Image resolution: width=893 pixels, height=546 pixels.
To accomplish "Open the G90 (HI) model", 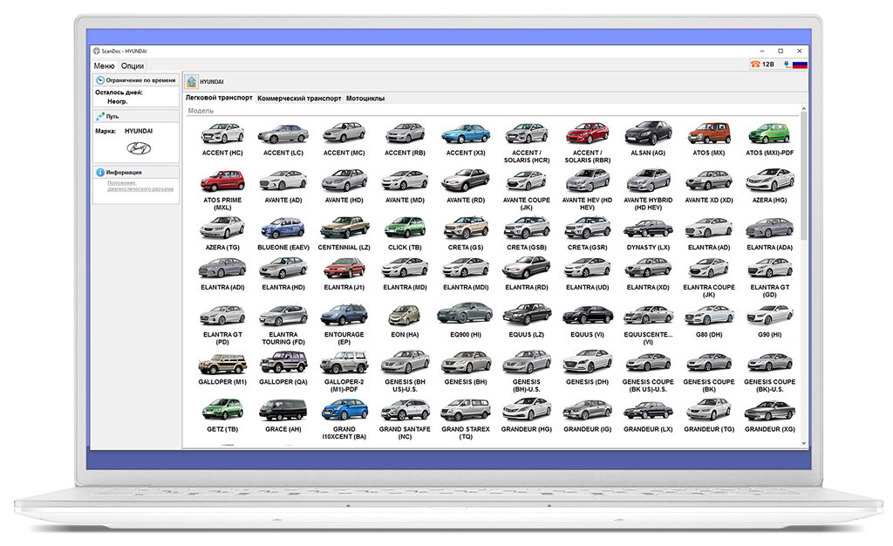I will [x=770, y=321].
